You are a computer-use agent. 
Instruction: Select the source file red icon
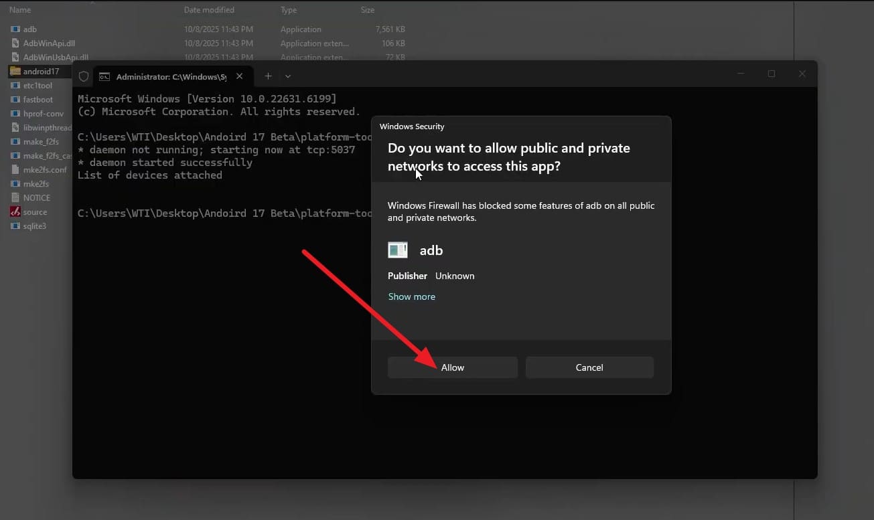(x=15, y=212)
